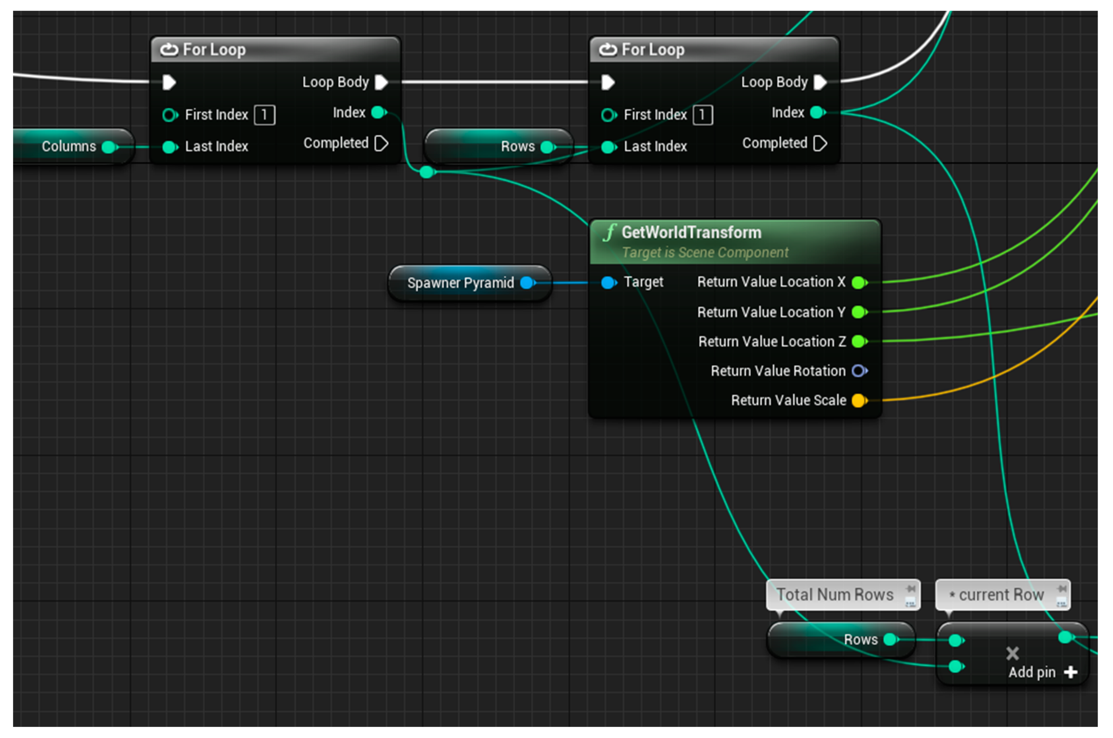Edit First Index value on first For Loop
This screenshot has height=738, width=1113.
(265, 115)
